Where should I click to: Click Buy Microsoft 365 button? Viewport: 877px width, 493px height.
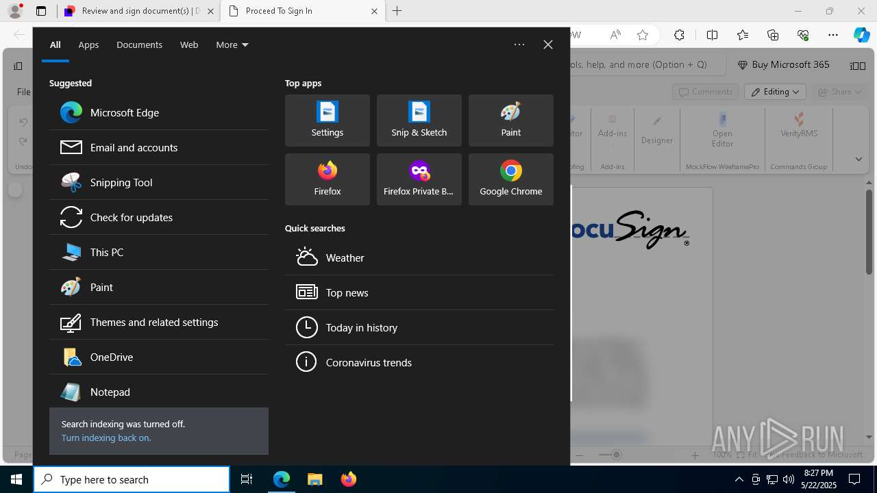(x=783, y=64)
